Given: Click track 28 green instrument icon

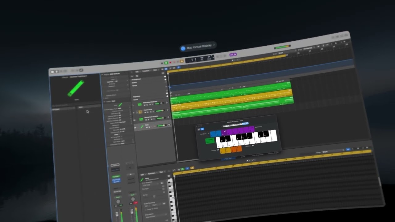Looking at the screenshot, I should pos(141,119).
